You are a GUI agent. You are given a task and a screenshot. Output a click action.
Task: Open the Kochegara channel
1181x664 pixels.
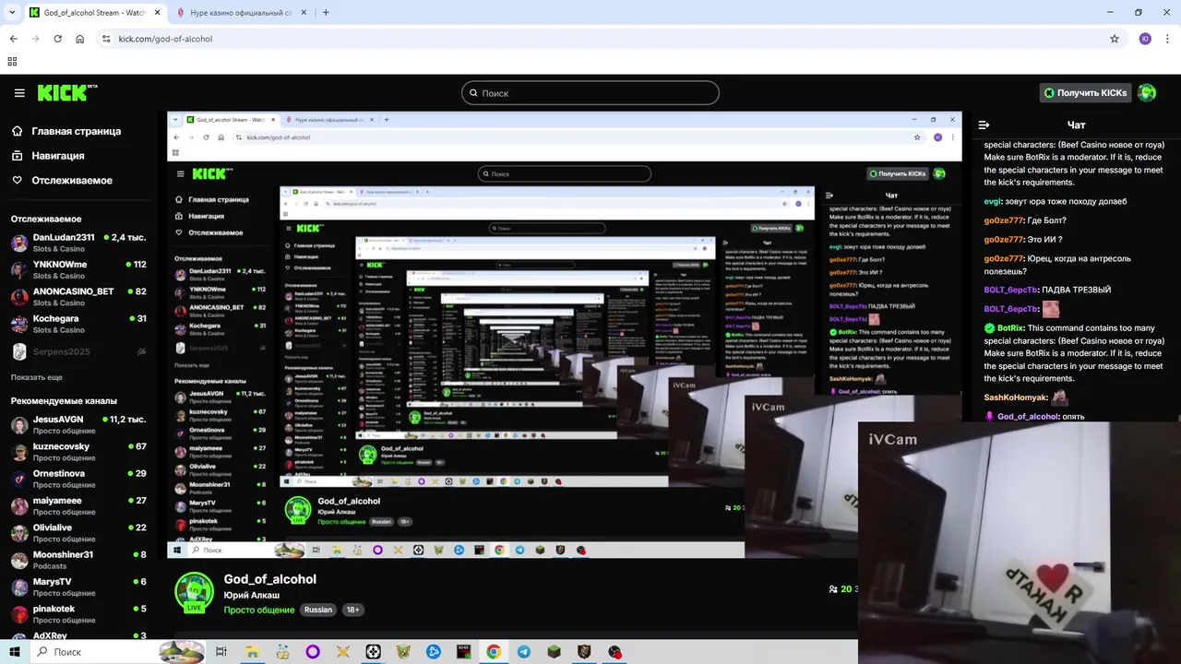click(78, 324)
